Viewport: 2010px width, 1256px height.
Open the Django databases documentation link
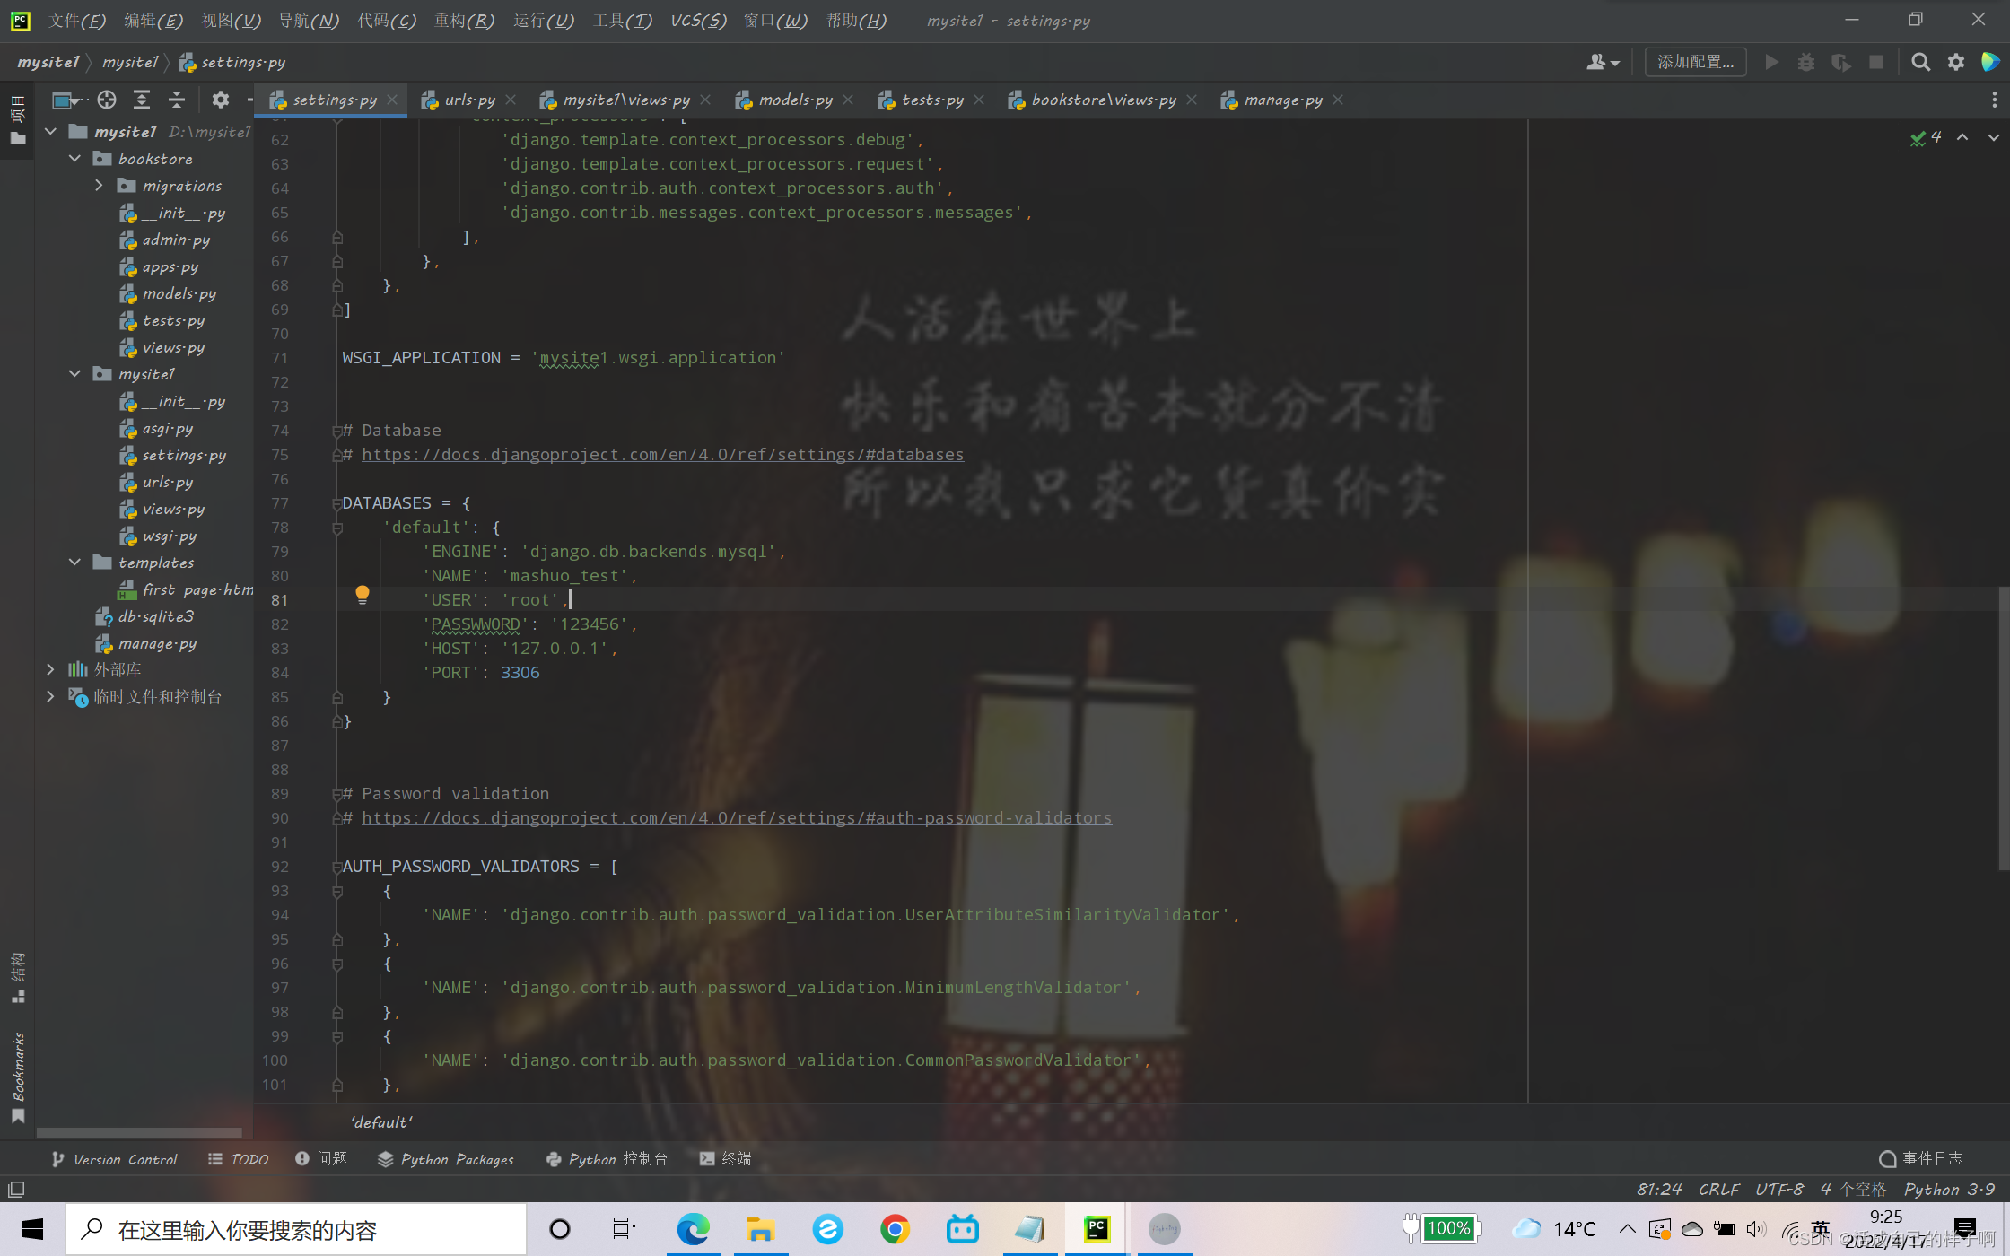point(662,455)
